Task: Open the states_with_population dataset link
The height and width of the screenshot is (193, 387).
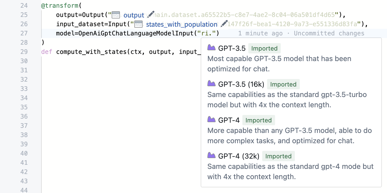Action: click(x=181, y=25)
